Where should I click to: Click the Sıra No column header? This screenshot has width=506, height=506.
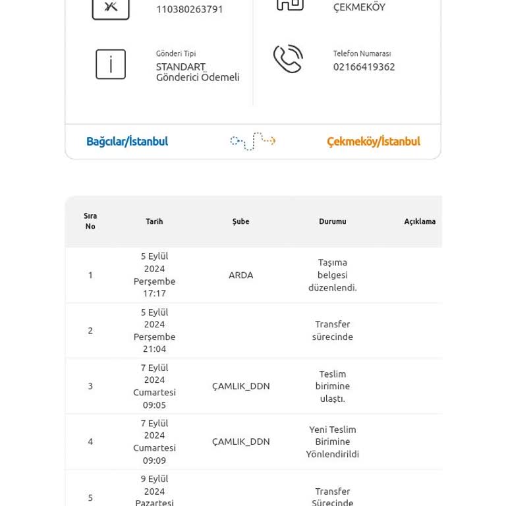[90, 221]
